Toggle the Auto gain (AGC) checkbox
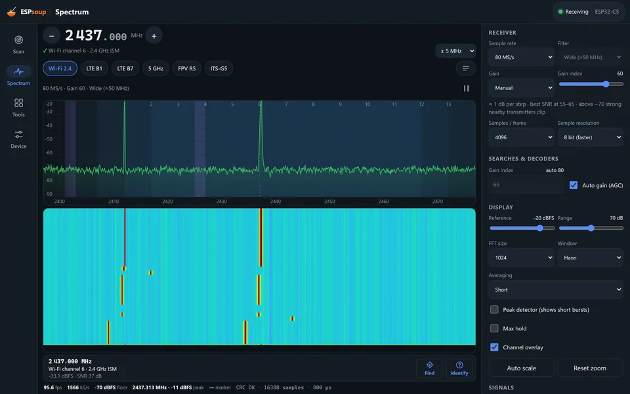 (x=574, y=185)
